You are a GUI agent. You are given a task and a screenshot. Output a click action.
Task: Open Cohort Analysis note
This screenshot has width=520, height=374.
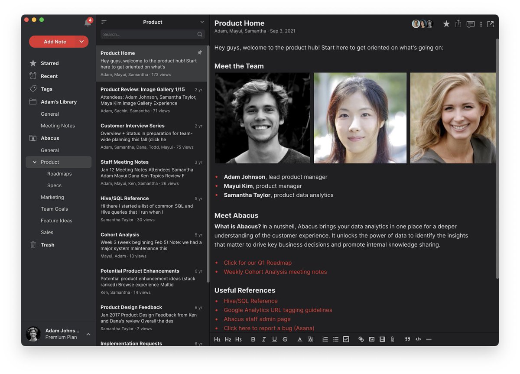pyautogui.click(x=151, y=245)
